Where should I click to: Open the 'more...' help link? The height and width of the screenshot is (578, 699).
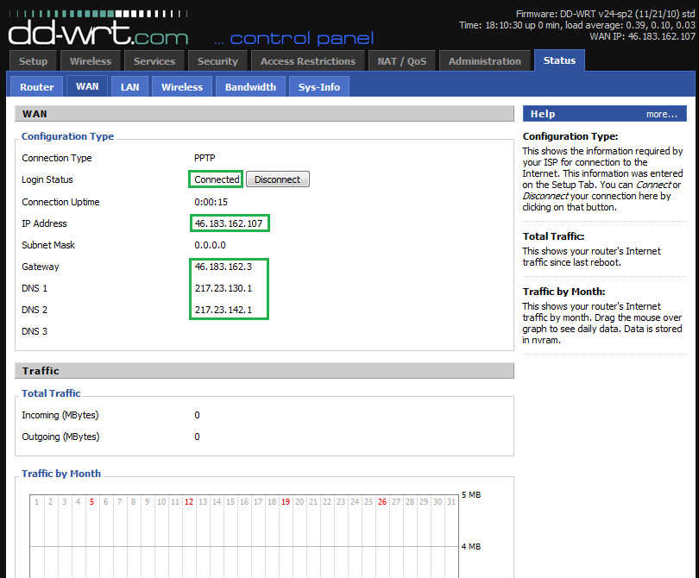click(662, 114)
